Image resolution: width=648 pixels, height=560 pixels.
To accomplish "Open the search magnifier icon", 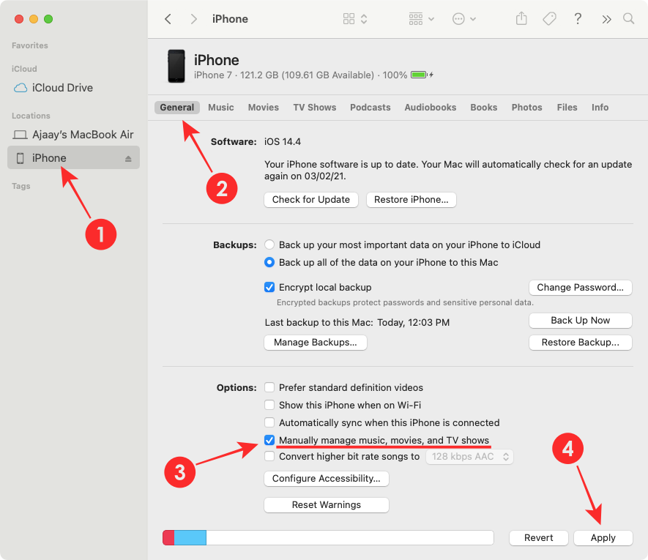I will tap(628, 19).
